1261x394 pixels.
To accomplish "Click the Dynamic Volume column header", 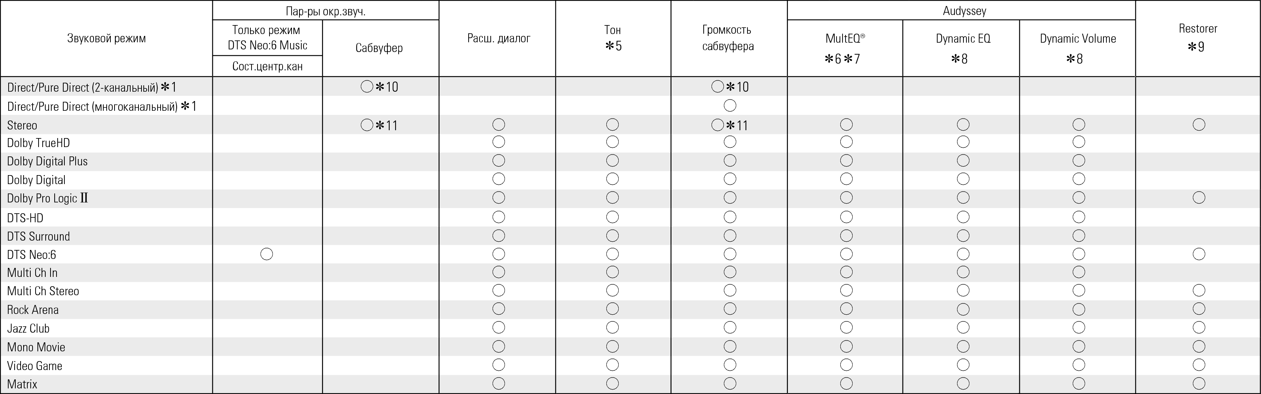I will [x=1078, y=39].
